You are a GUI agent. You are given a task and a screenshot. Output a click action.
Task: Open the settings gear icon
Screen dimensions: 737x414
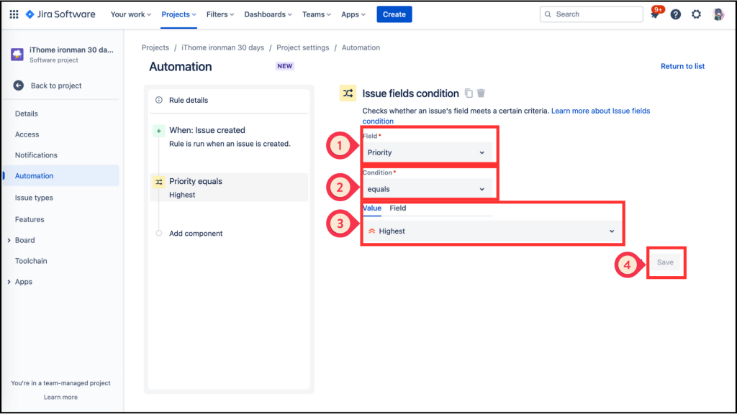696,14
